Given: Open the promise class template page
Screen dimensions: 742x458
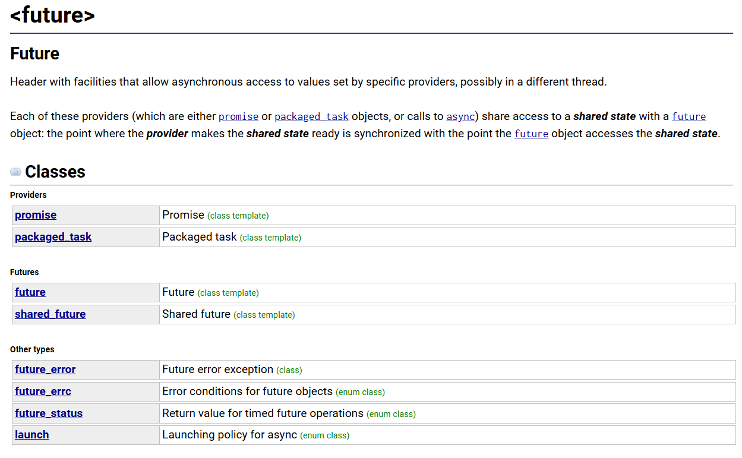Looking at the screenshot, I should point(35,214).
